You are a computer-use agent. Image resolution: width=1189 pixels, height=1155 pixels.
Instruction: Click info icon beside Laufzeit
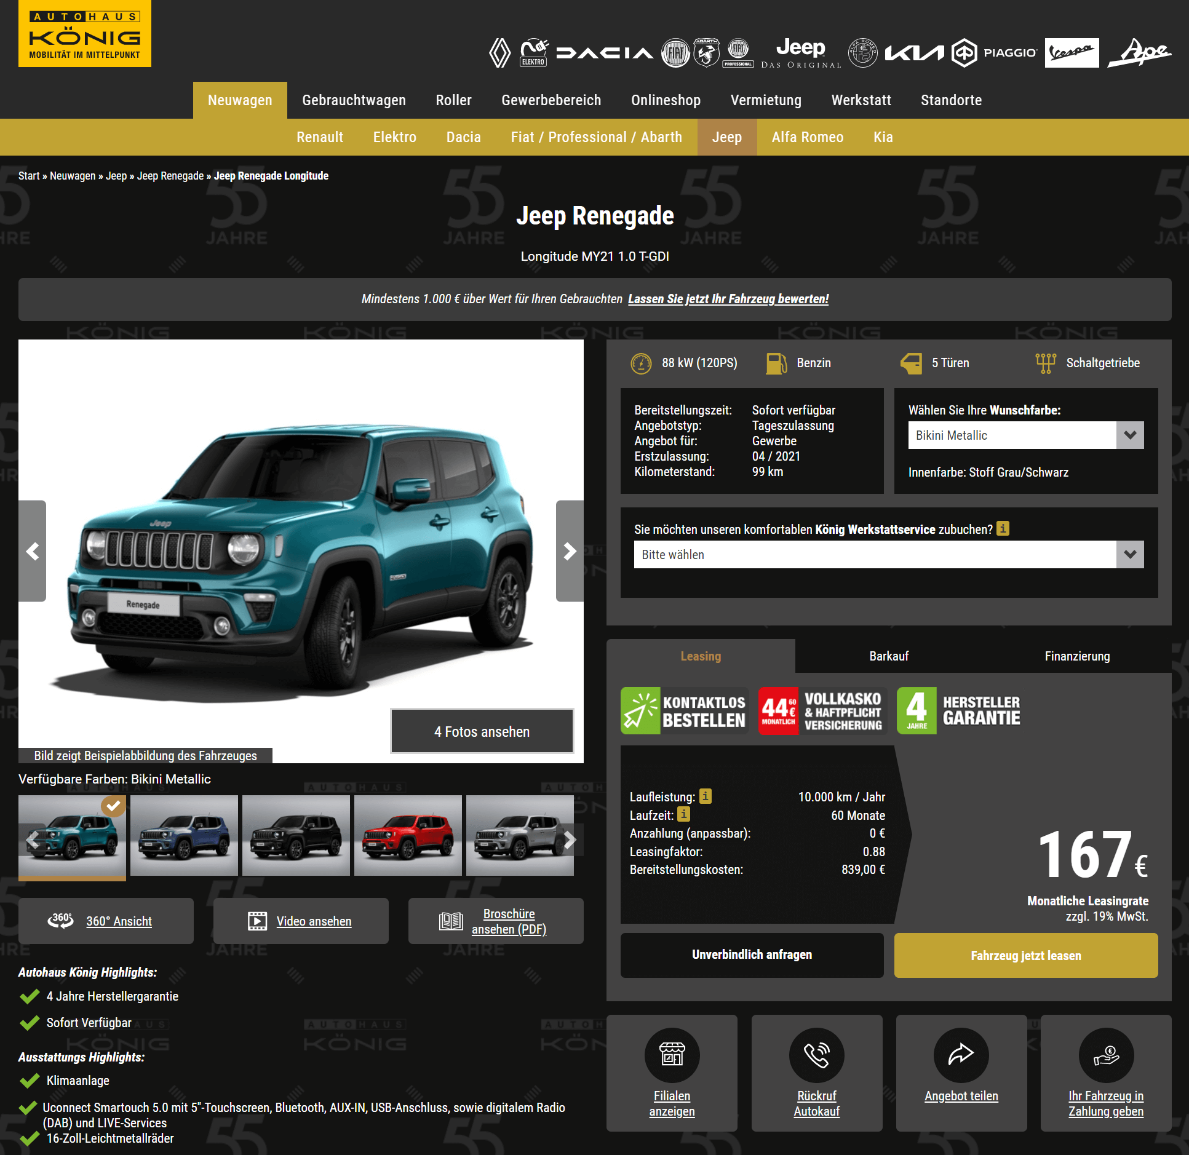point(683,814)
